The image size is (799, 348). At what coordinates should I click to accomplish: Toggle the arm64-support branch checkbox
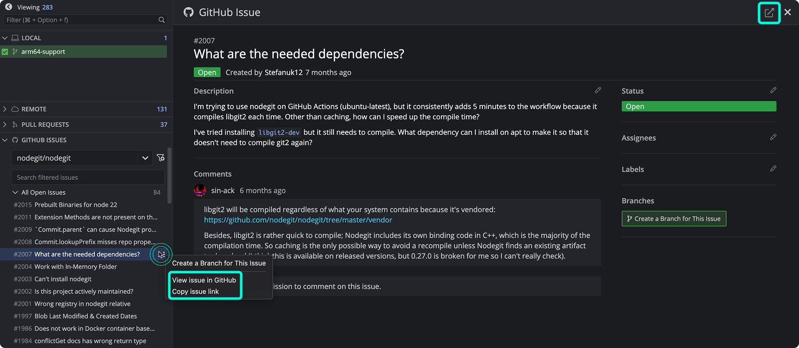[5, 51]
